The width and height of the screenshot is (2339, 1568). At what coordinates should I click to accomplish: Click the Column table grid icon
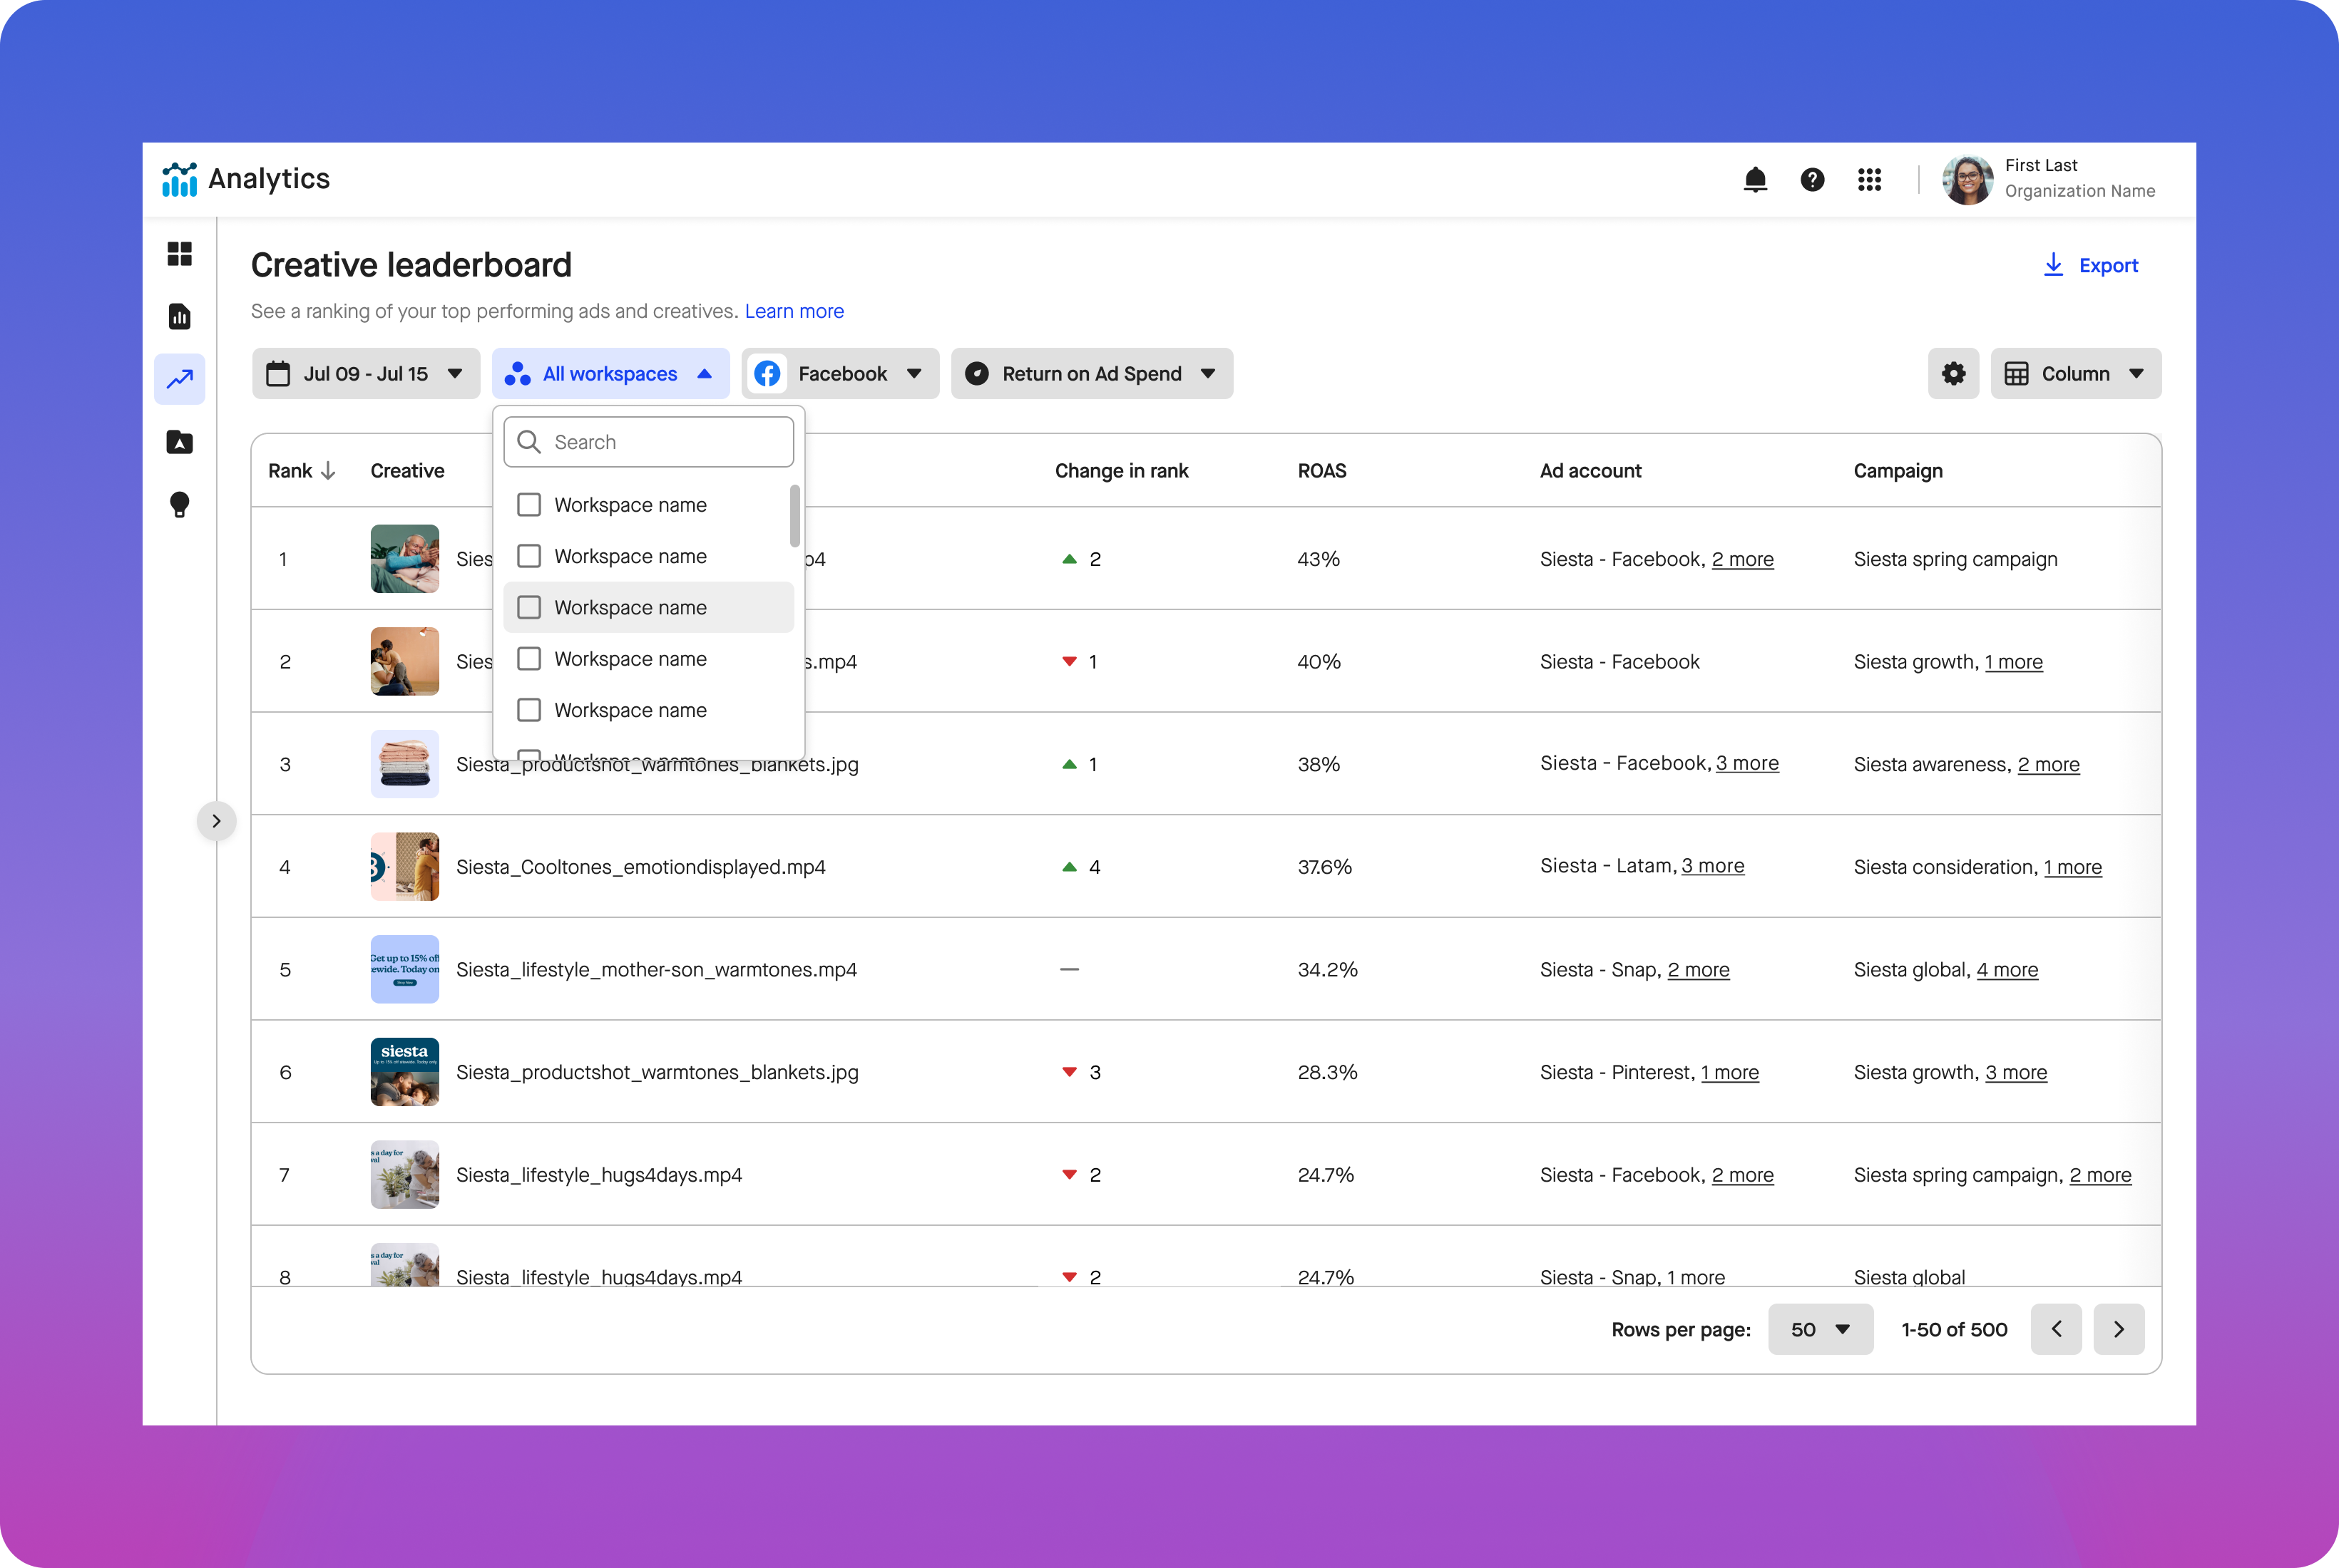pyautogui.click(x=2016, y=373)
